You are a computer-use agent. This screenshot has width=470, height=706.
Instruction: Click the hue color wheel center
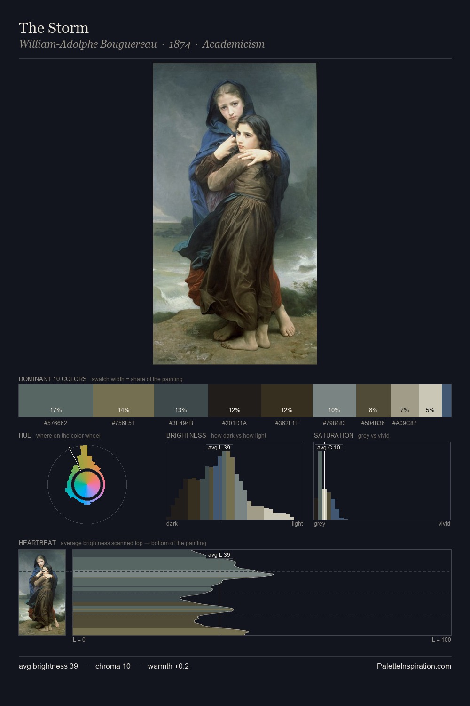[x=87, y=484]
